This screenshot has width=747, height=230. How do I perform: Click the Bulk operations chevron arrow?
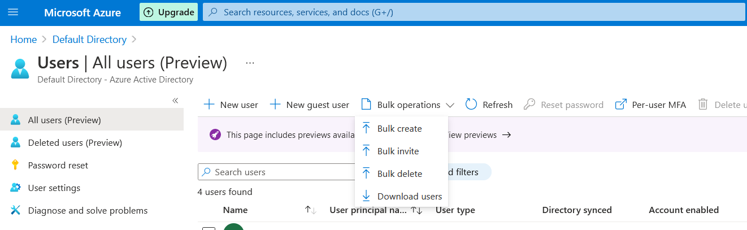click(x=450, y=105)
